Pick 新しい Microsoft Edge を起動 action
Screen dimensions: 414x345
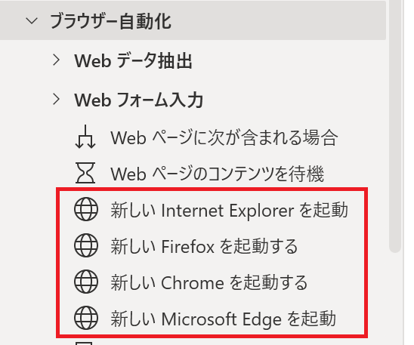(x=224, y=319)
